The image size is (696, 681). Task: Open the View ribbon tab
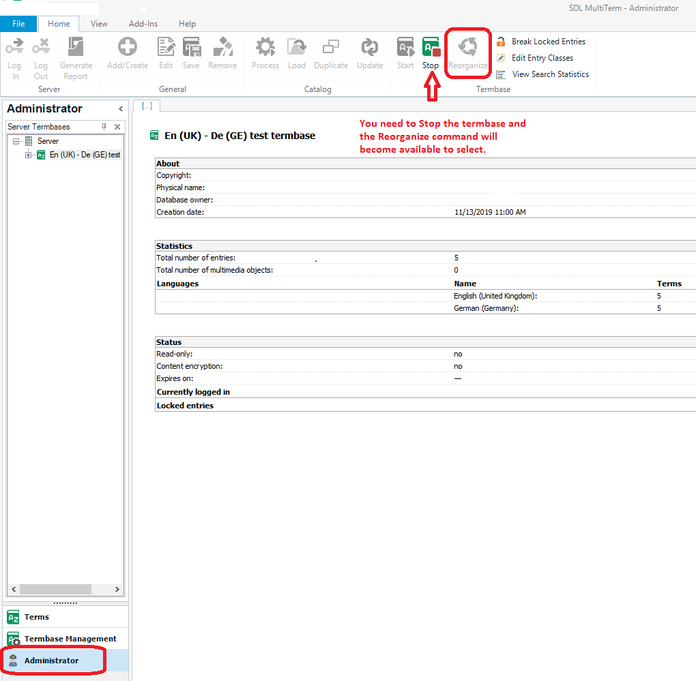tap(99, 24)
